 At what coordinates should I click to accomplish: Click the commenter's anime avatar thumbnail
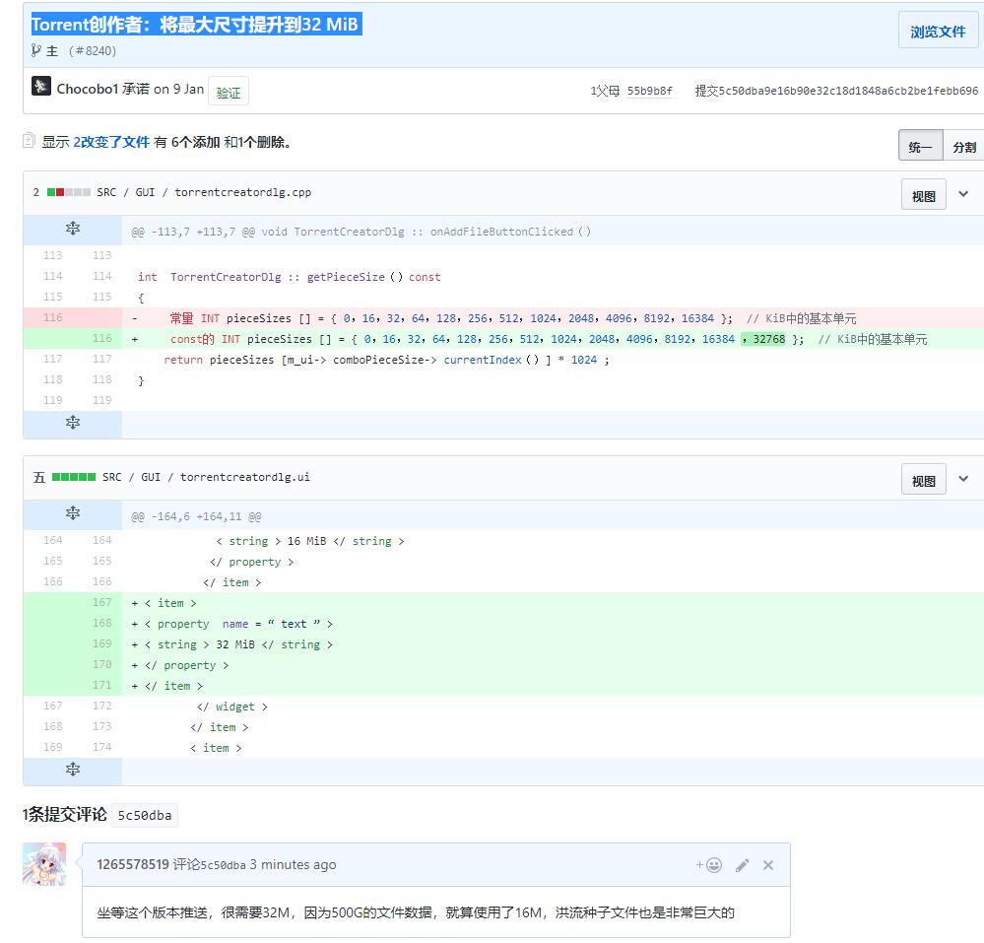(x=44, y=864)
